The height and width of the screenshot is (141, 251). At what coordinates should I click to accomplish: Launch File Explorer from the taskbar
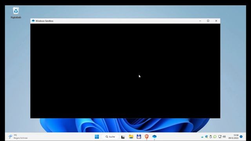click(131, 137)
